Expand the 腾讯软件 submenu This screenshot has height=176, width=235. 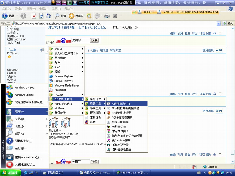coord(66,113)
